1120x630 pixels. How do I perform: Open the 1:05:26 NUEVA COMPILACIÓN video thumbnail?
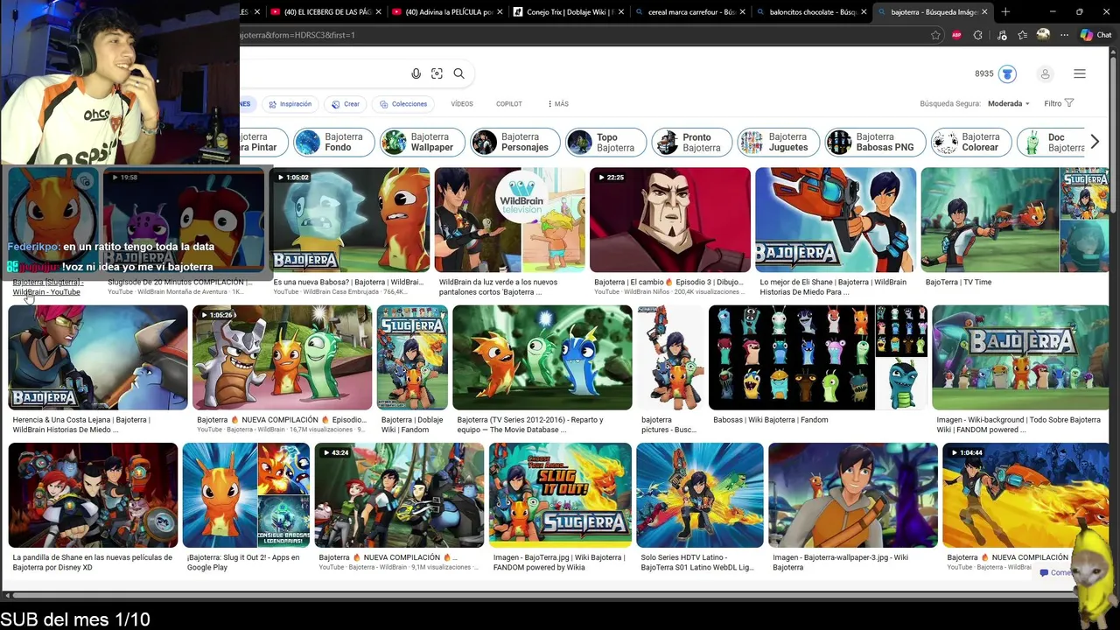(x=282, y=357)
